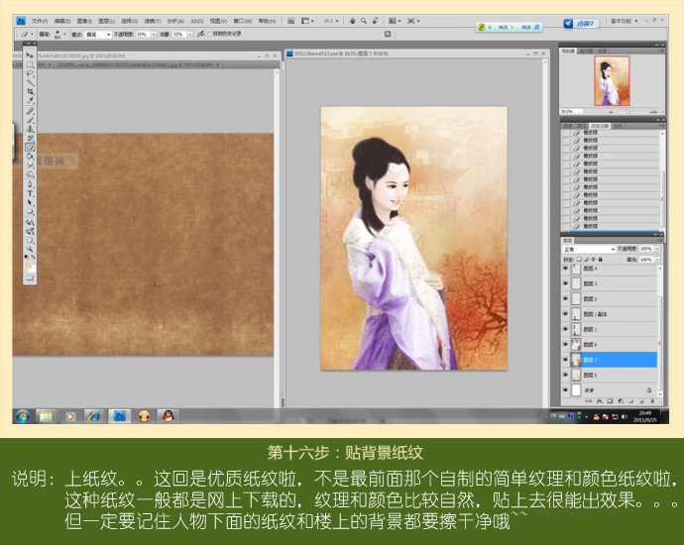Open the 文件 (File) menu

tap(40, 21)
